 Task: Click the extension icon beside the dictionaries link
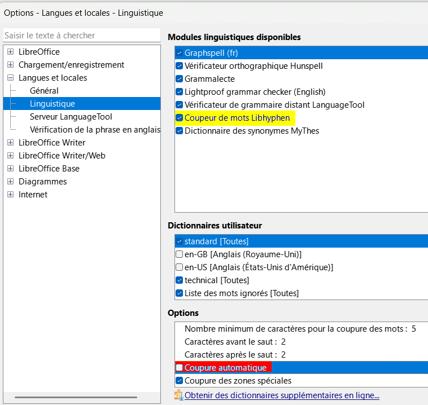tap(178, 395)
